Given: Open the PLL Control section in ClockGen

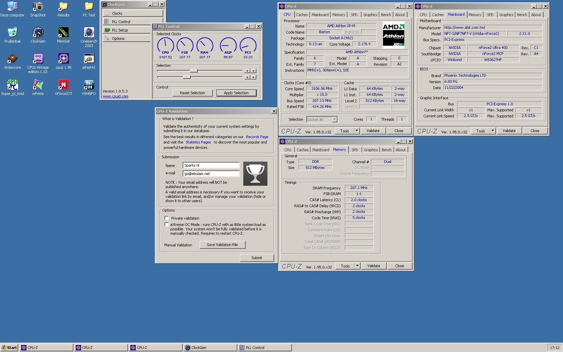Looking at the screenshot, I should tap(127, 22).
